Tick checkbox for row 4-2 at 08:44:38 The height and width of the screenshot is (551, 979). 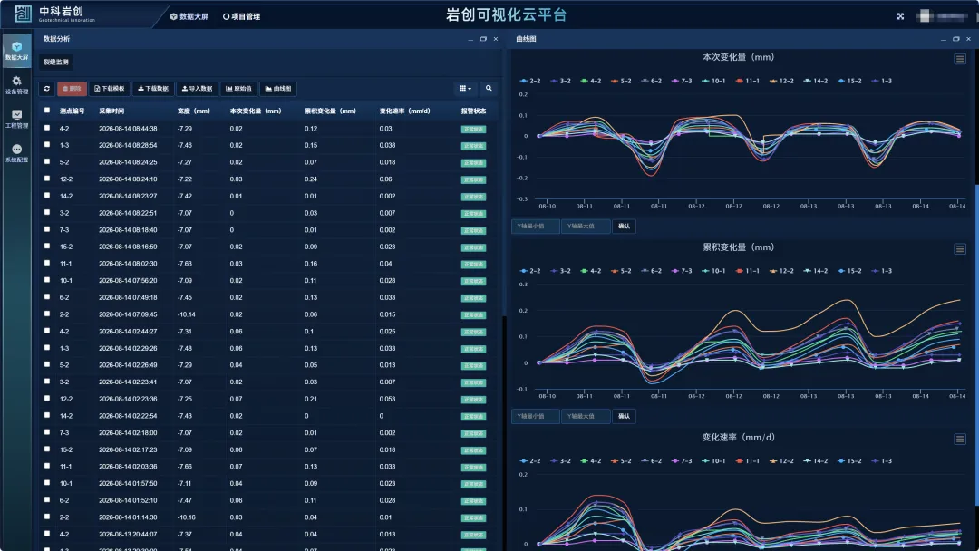[47, 128]
